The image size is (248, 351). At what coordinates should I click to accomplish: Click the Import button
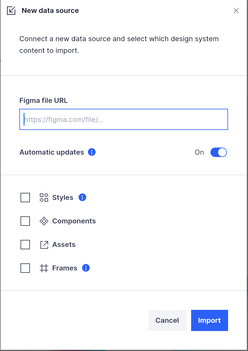[x=209, y=320]
